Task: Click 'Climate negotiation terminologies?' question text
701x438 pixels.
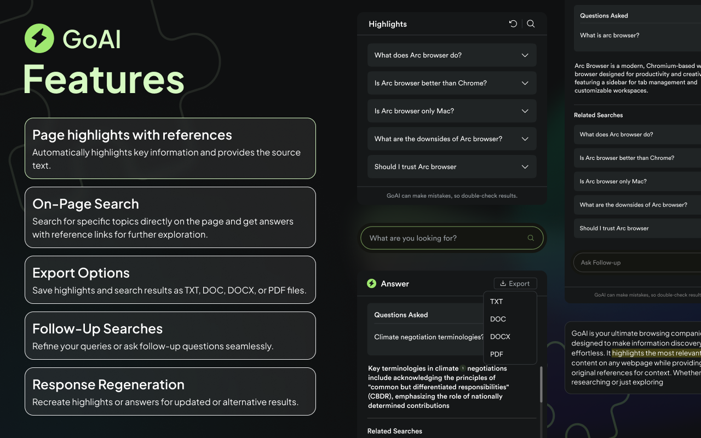Action: pyautogui.click(x=429, y=337)
